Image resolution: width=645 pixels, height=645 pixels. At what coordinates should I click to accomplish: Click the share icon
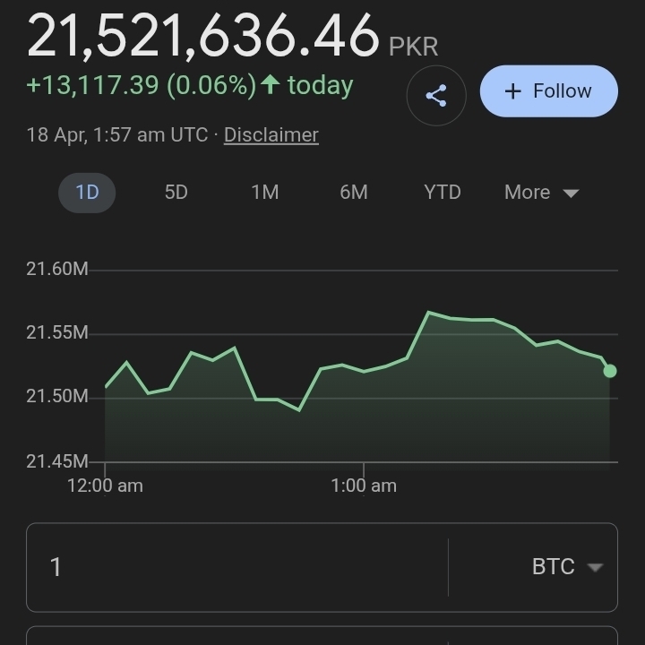point(436,95)
